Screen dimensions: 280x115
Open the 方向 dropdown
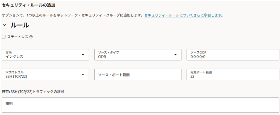pyautogui.click(x=45, y=55)
